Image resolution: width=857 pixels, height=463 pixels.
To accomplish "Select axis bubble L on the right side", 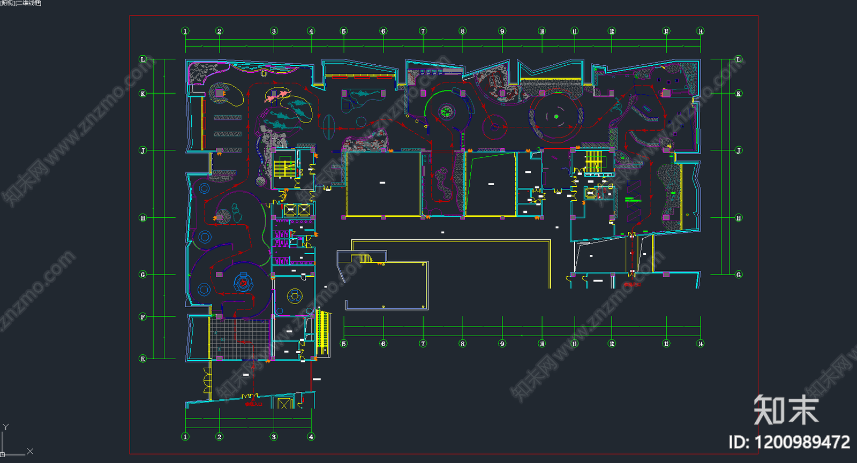I will click(739, 59).
